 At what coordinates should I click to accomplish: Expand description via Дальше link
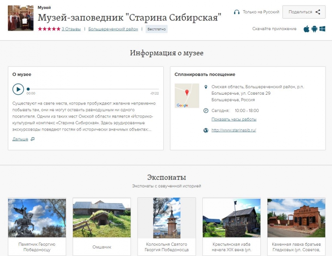(x=20, y=139)
